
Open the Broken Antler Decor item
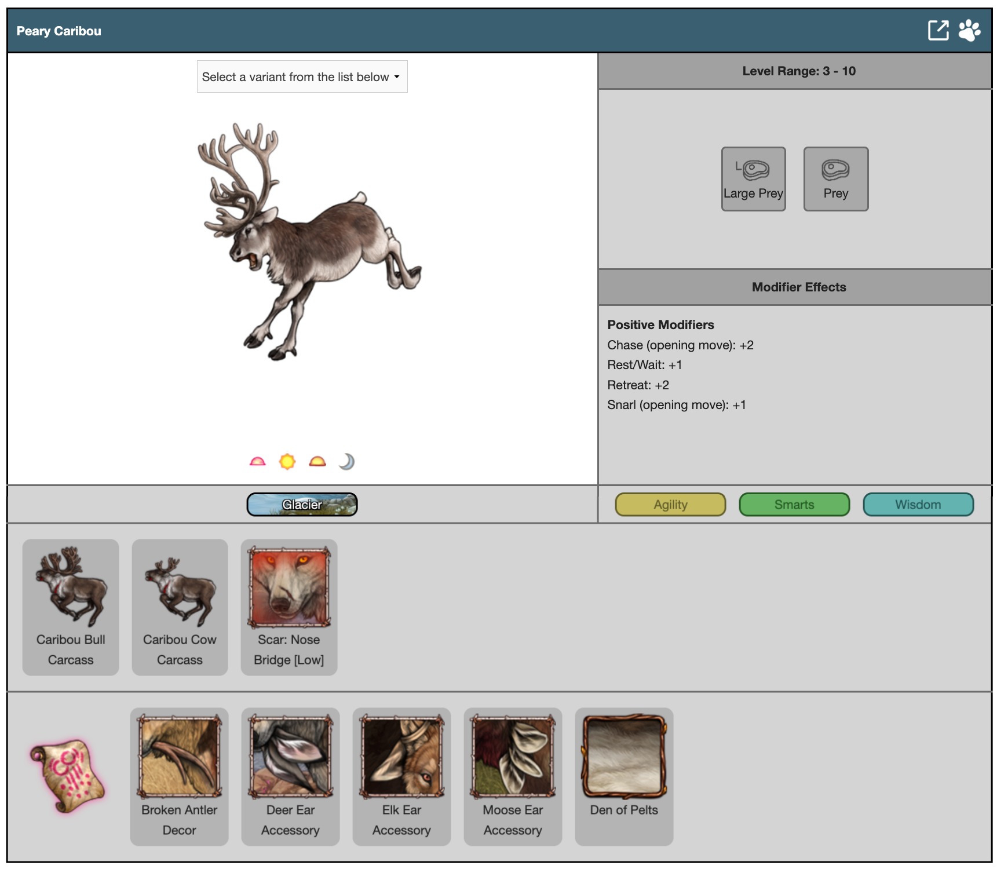[180, 776]
